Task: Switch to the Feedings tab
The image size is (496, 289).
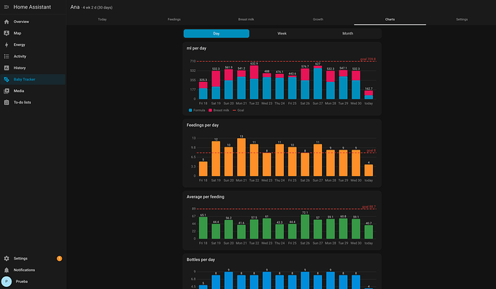Action: point(174,19)
